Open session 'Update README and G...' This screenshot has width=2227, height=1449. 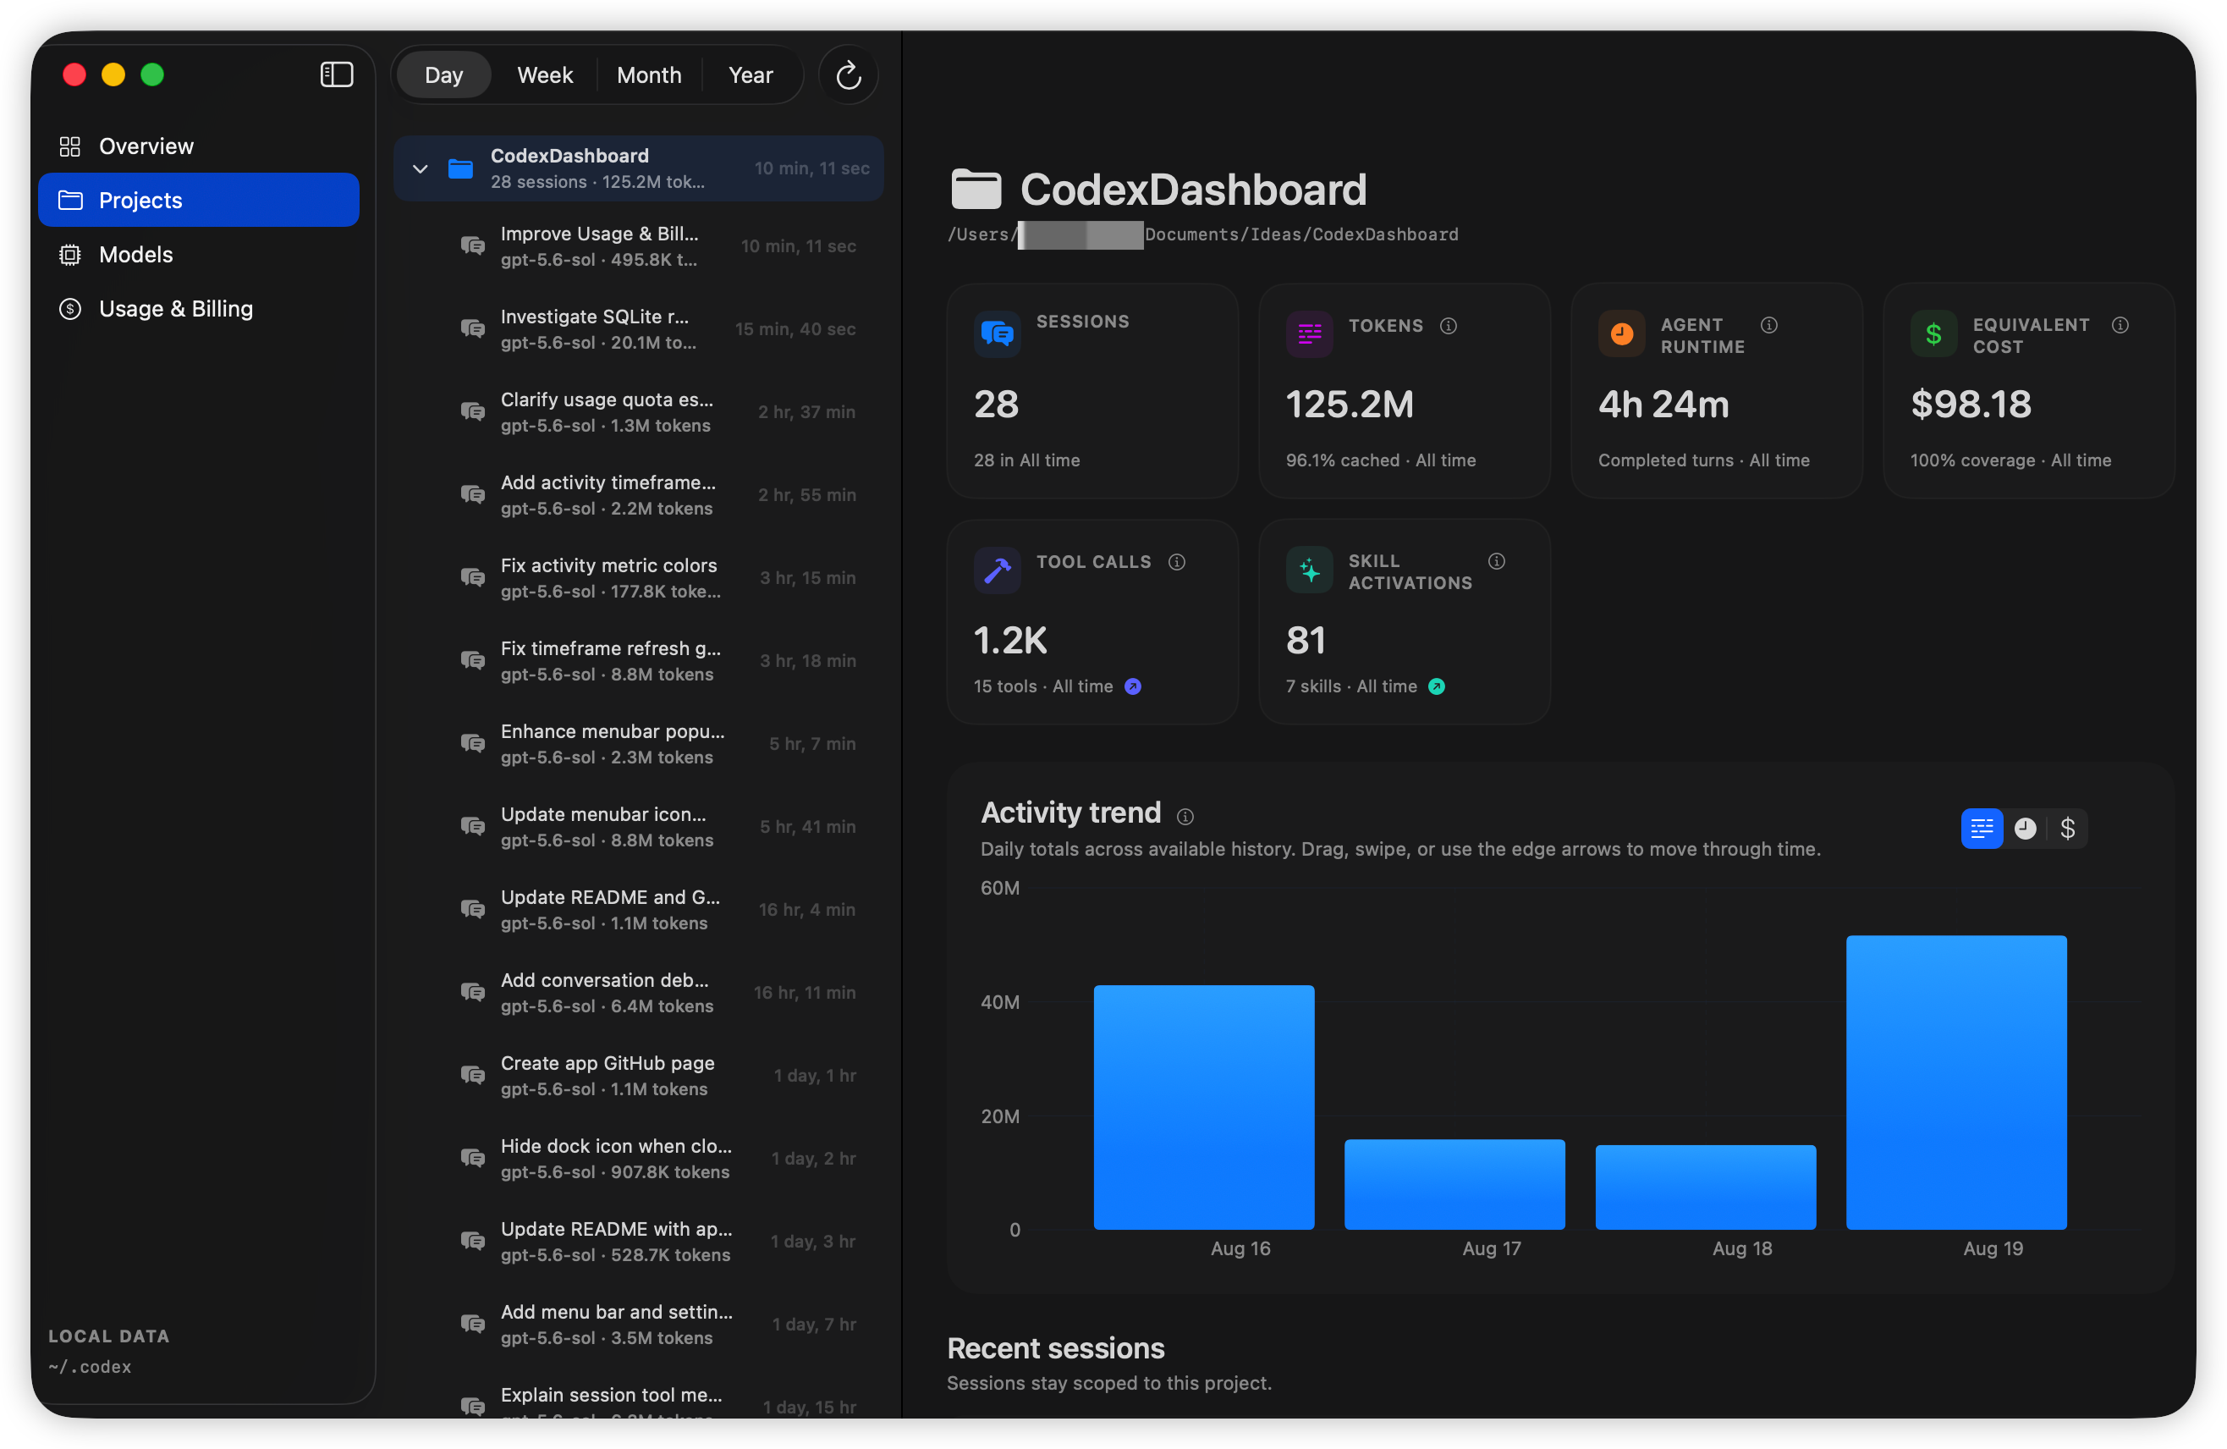coord(639,911)
